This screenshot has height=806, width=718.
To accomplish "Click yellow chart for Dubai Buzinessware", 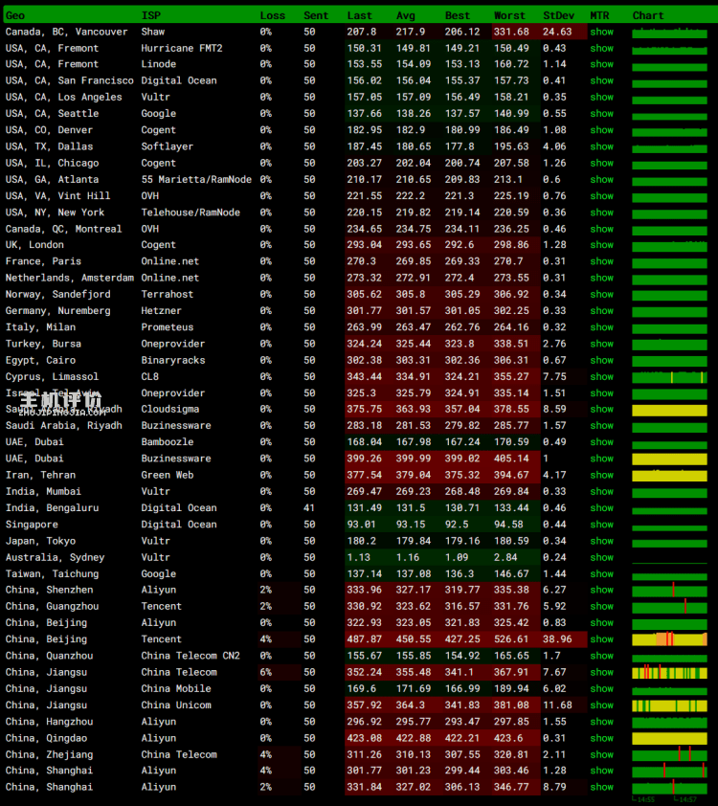I will click(x=670, y=459).
